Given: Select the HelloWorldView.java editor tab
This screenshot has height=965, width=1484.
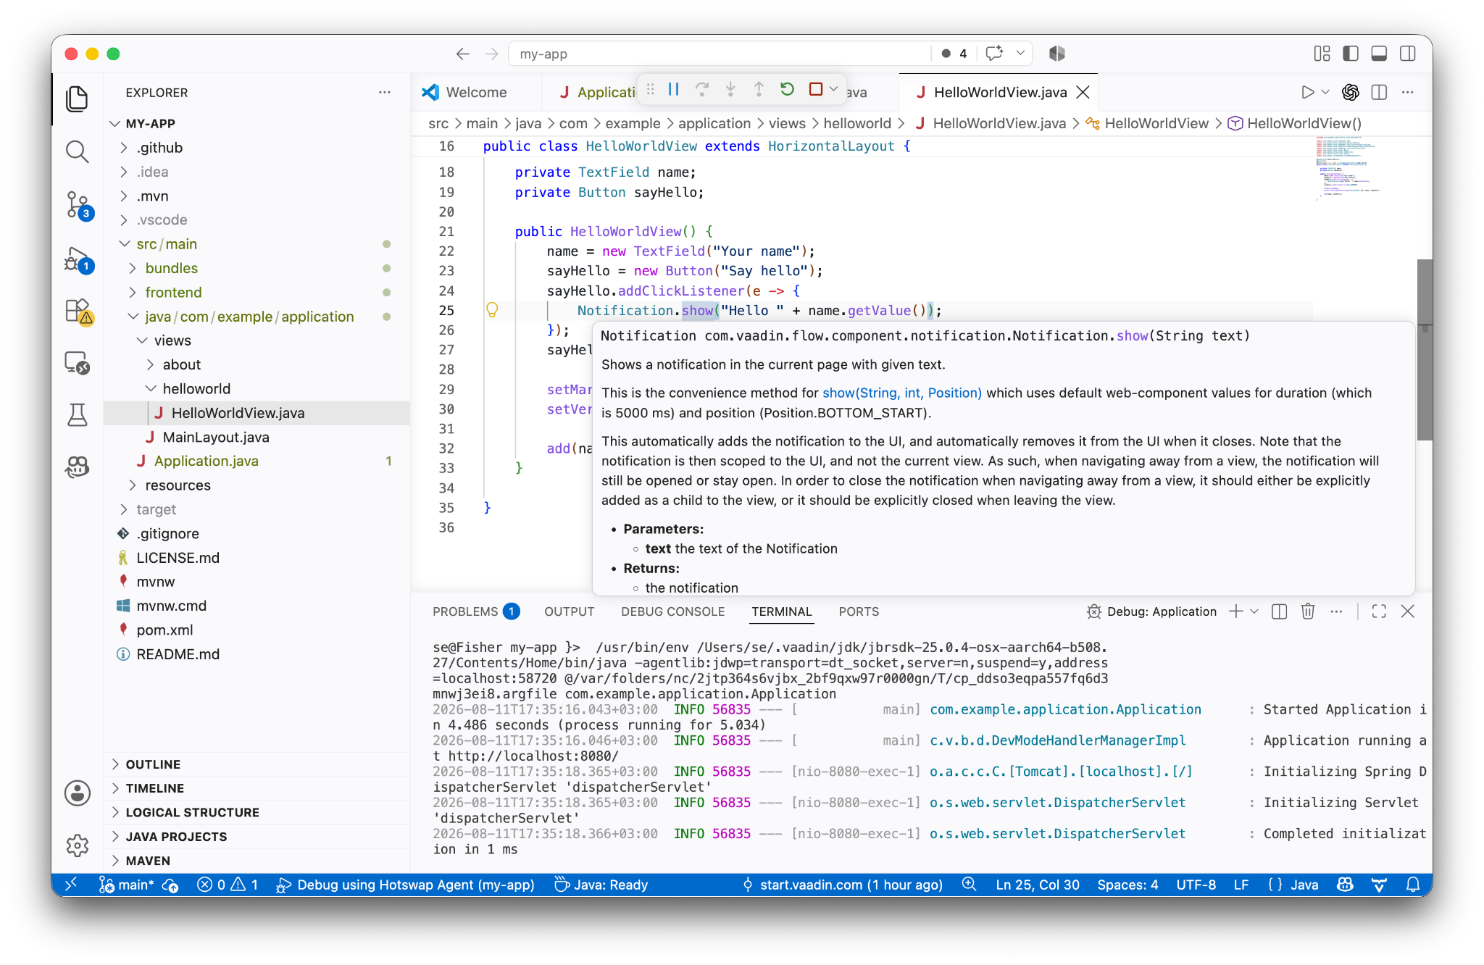Looking at the screenshot, I should point(999,92).
